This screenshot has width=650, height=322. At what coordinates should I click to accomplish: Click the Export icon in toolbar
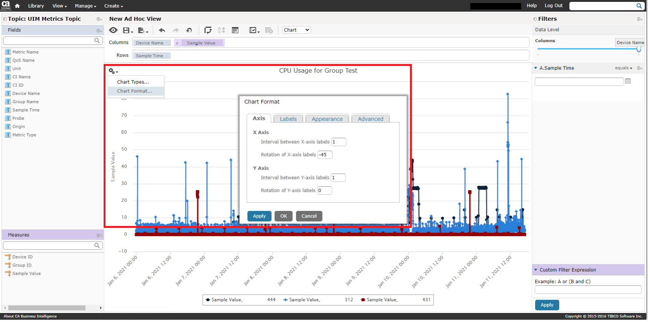click(x=142, y=30)
